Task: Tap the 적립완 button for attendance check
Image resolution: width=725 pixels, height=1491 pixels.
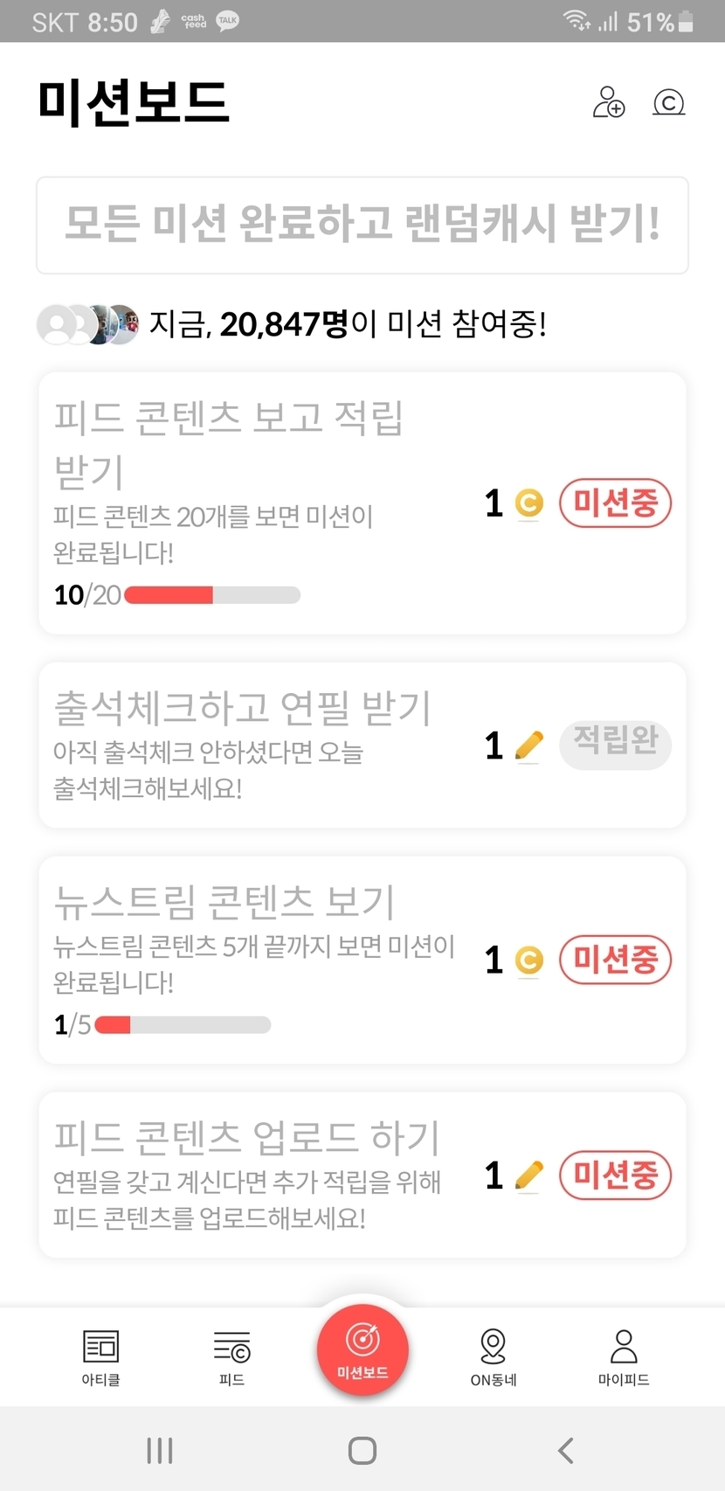Action: [615, 744]
